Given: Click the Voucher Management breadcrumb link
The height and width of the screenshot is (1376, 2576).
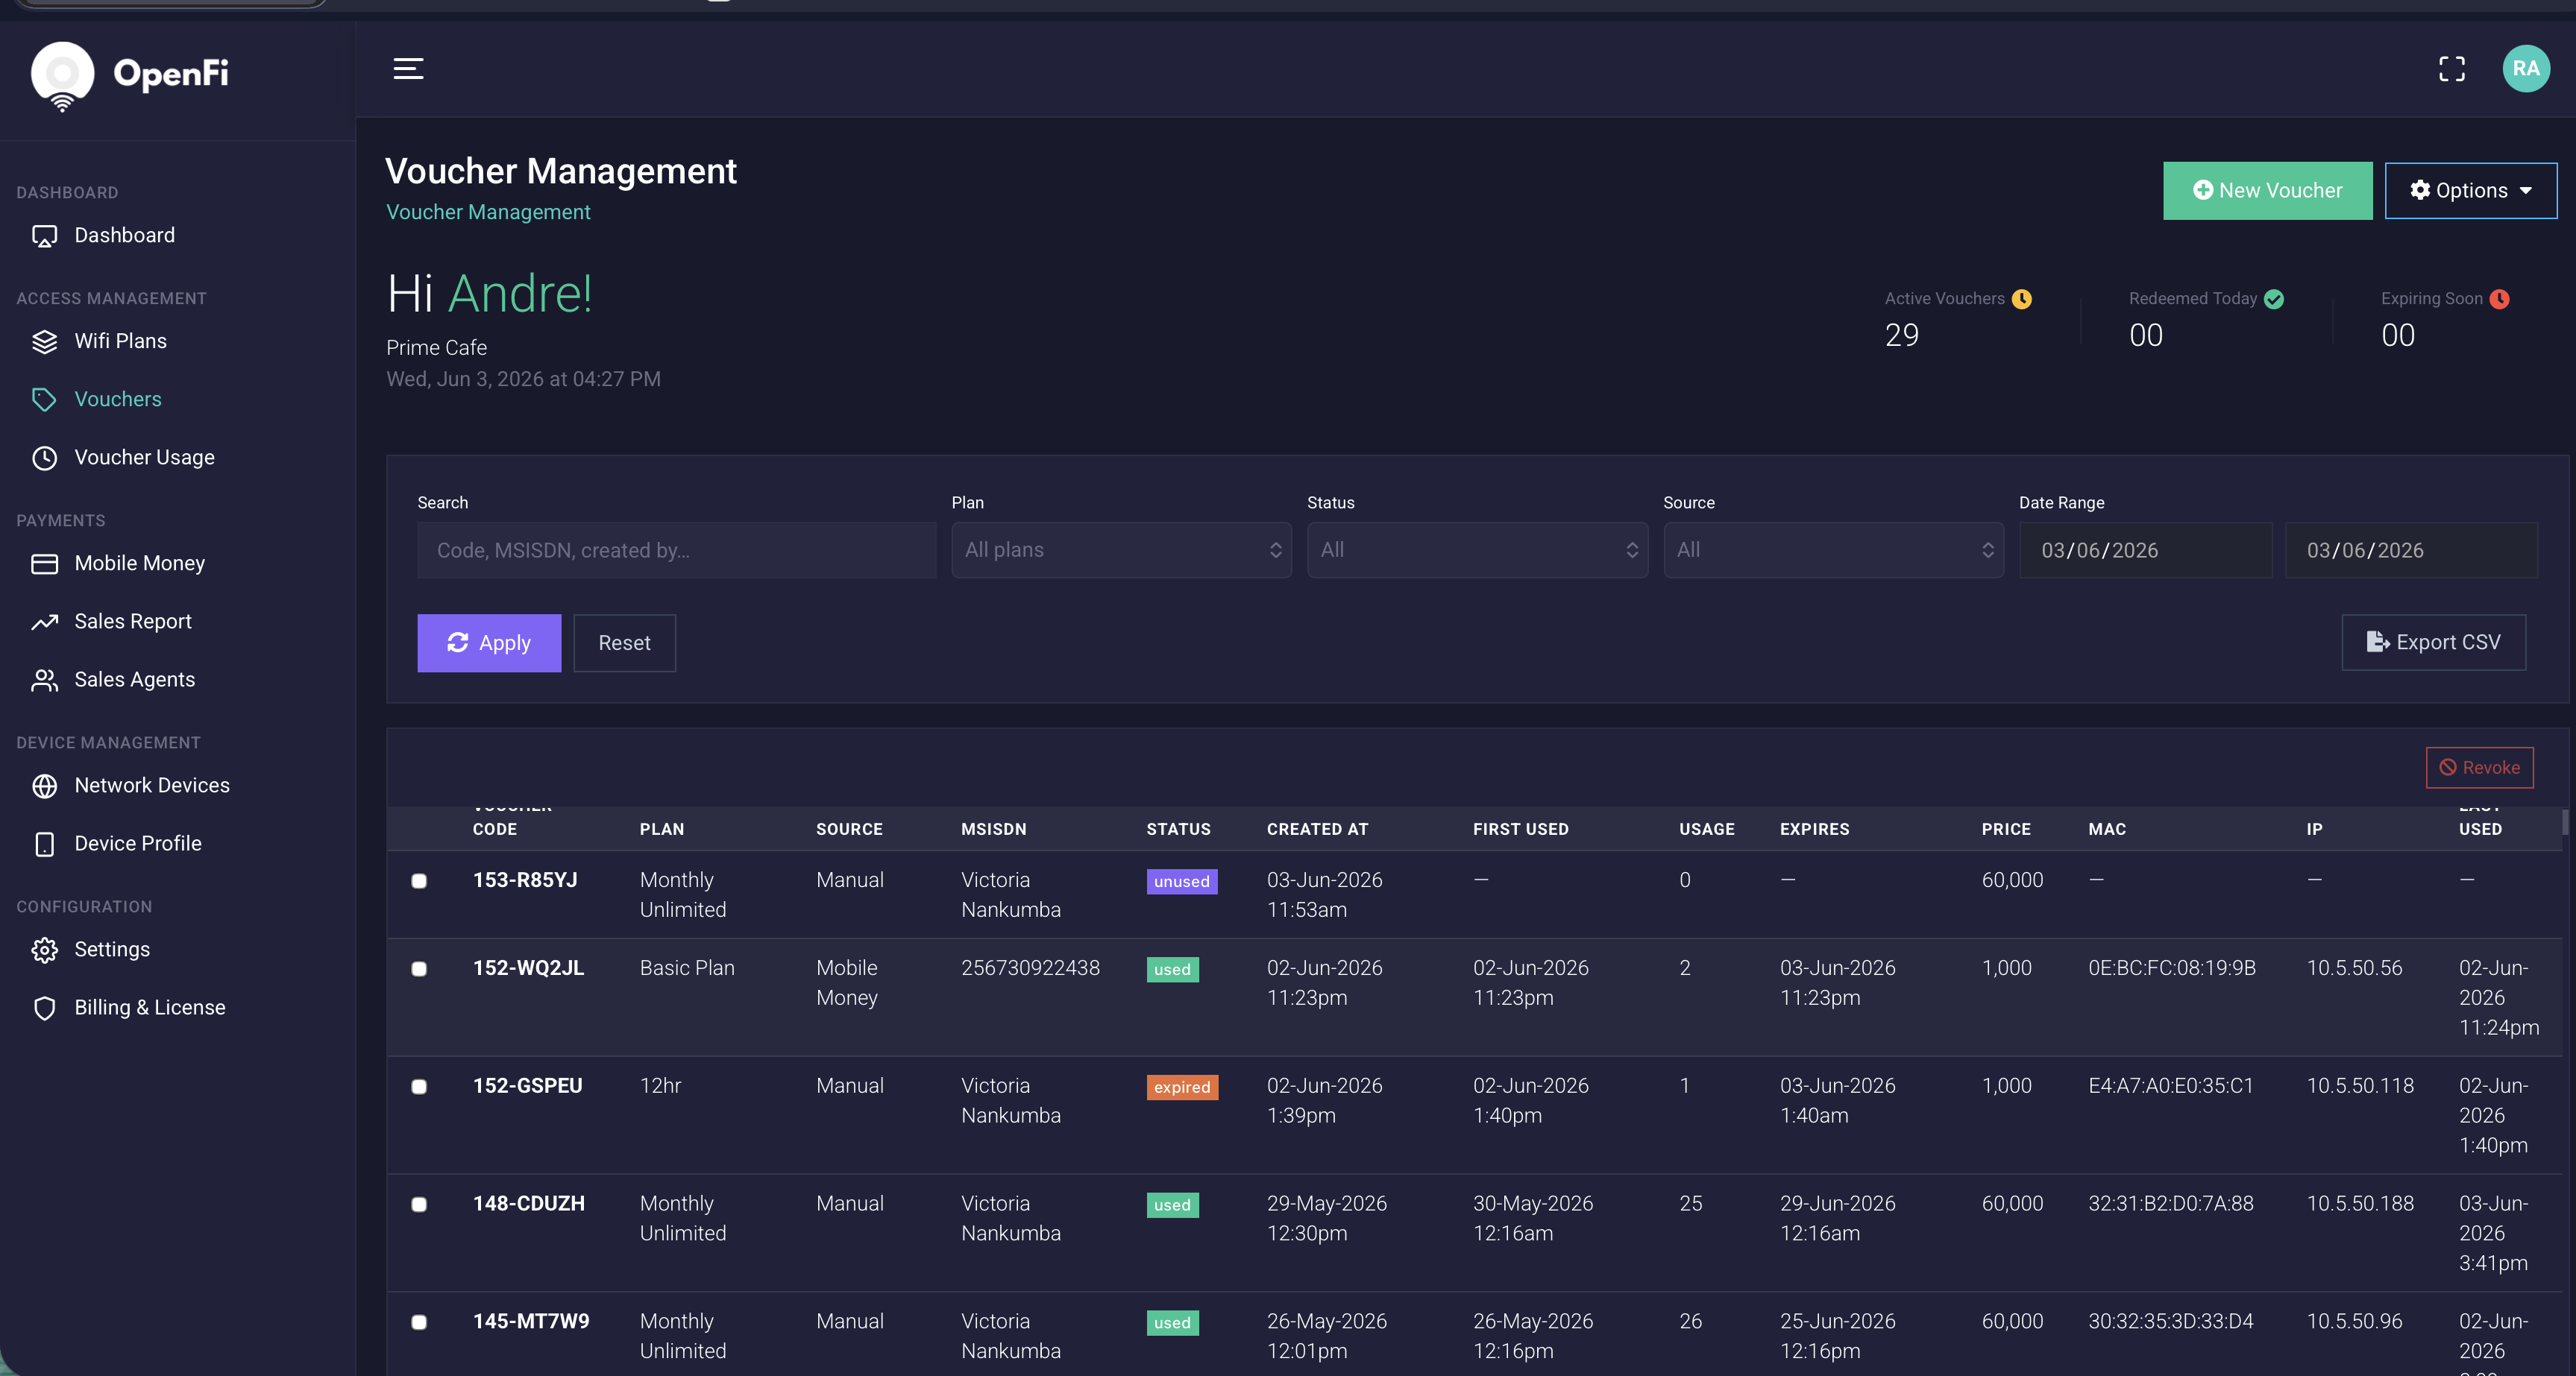Looking at the screenshot, I should (488, 212).
